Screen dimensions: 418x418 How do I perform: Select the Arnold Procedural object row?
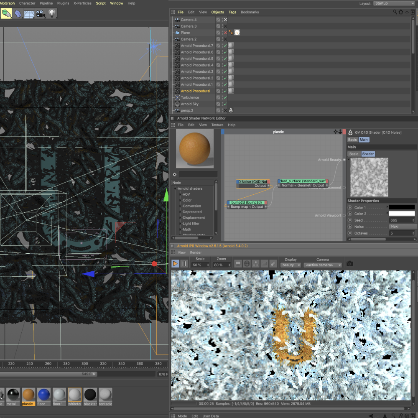(195, 91)
